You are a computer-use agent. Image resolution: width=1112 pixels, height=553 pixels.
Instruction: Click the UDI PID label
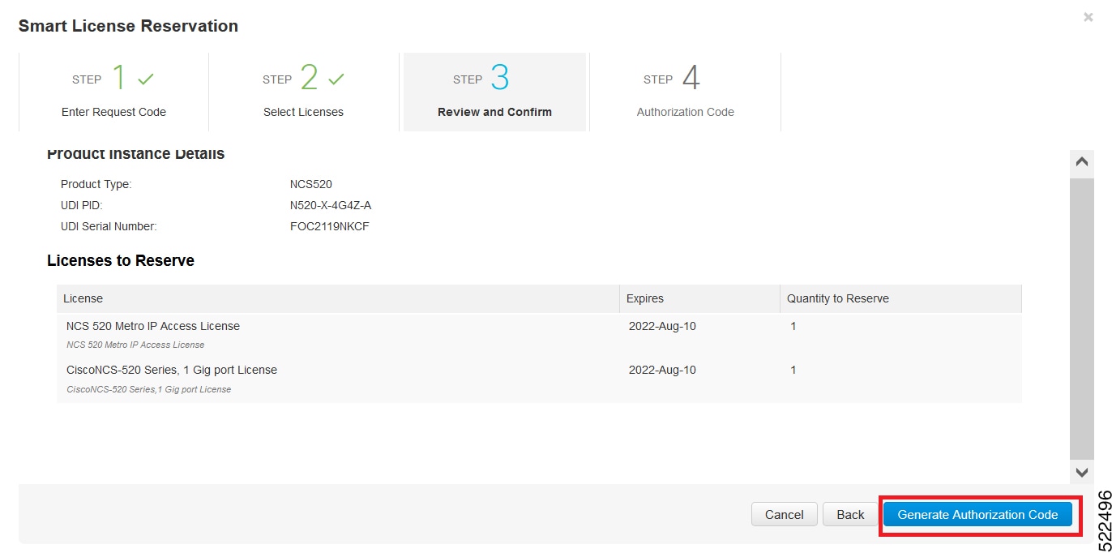coord(82,205)
